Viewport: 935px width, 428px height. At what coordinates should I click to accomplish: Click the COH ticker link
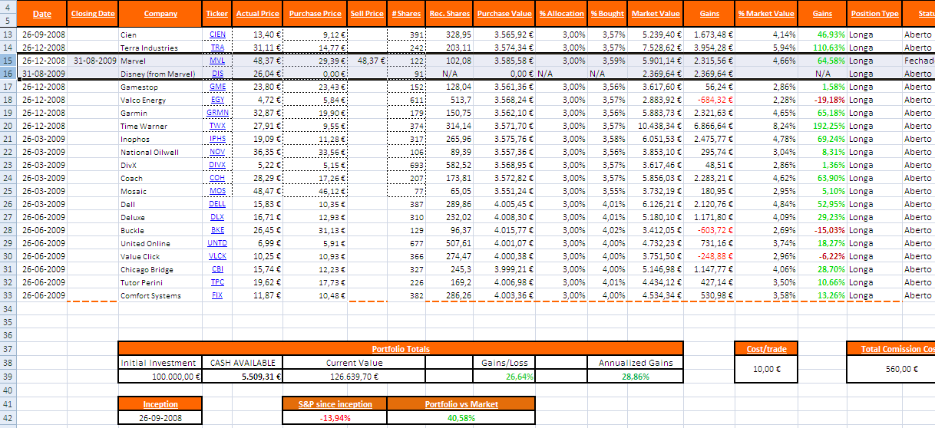tap(217, 178)
